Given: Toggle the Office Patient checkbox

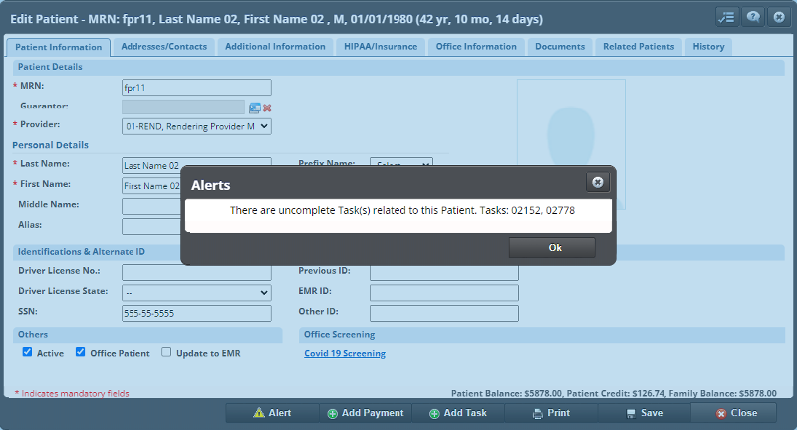Looking at the screenshot, I should (82, 353).
